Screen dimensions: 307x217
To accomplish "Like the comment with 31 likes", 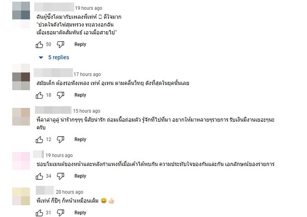I will point(40,213).
